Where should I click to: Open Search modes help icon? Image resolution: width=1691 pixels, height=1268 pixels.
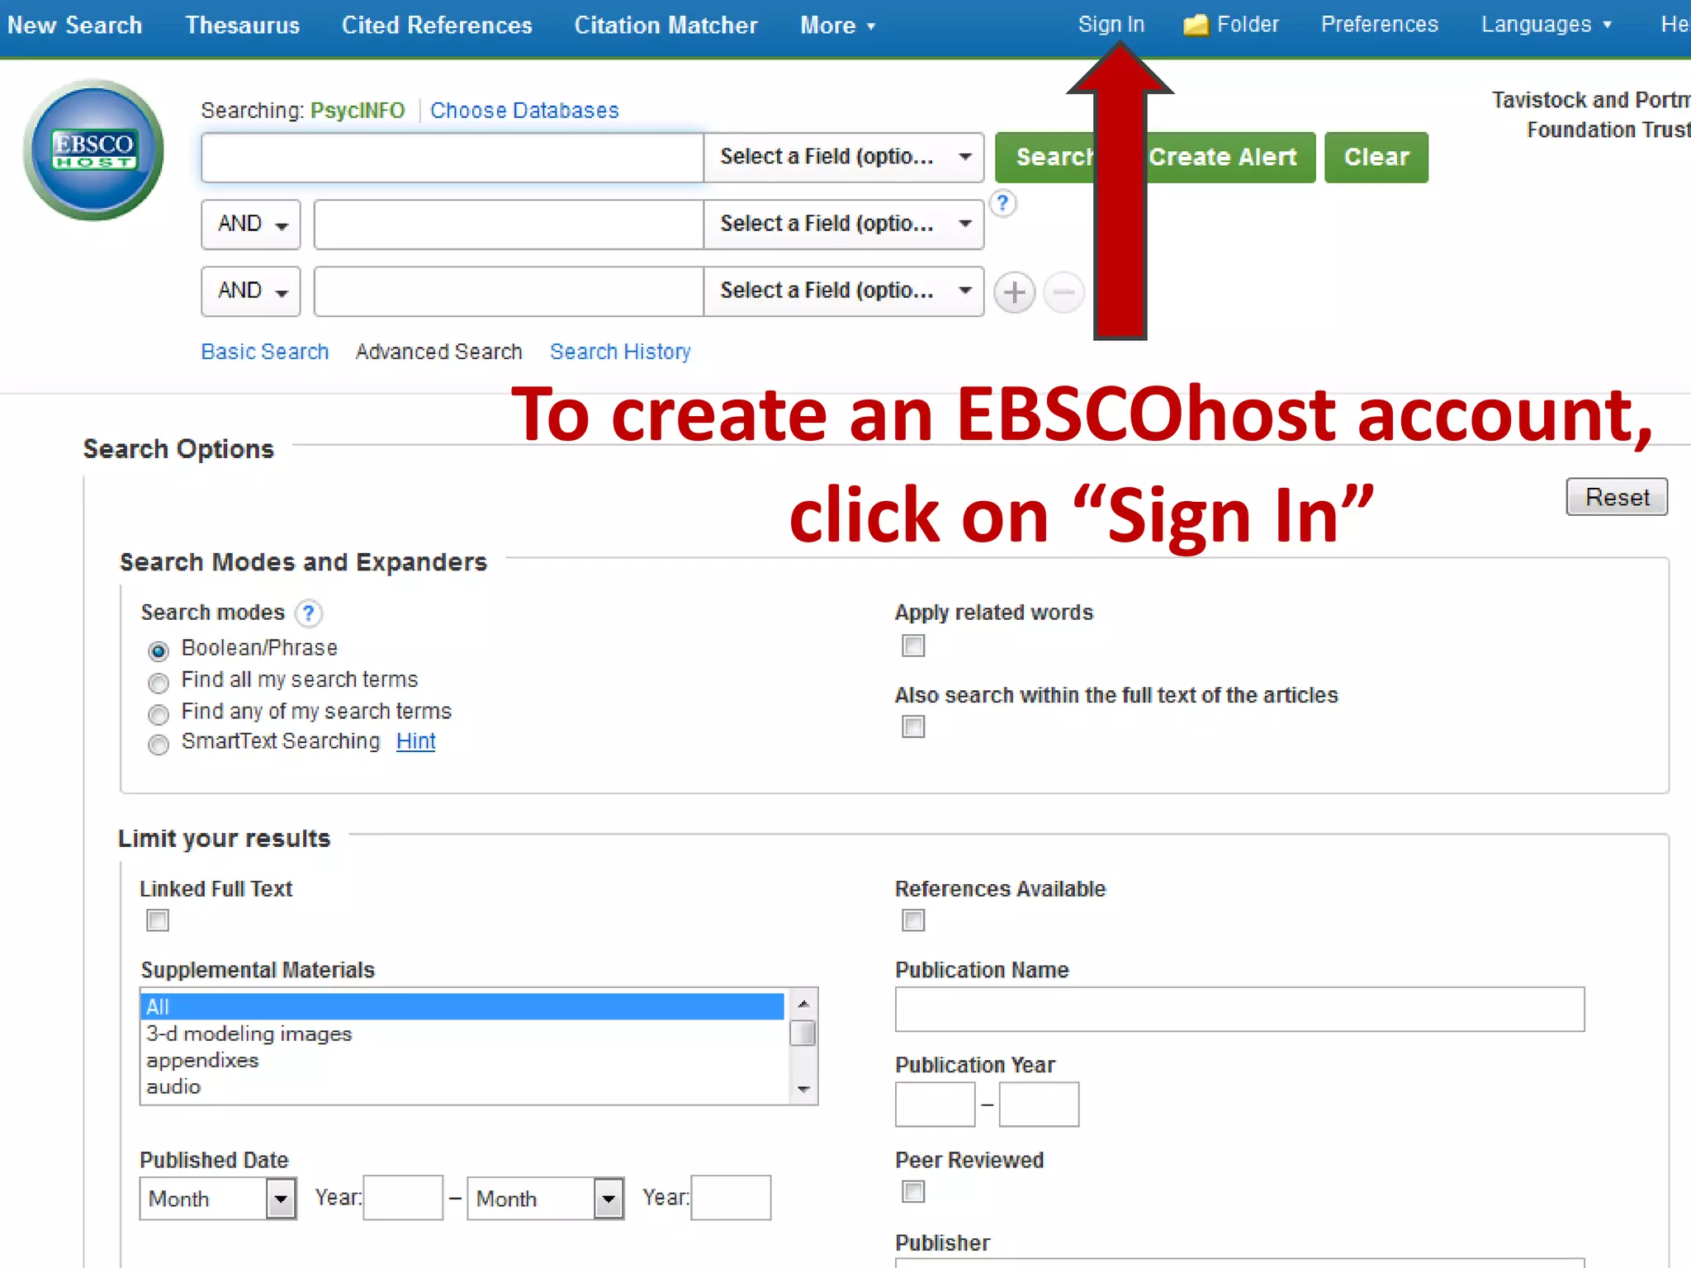pos(308,613)
